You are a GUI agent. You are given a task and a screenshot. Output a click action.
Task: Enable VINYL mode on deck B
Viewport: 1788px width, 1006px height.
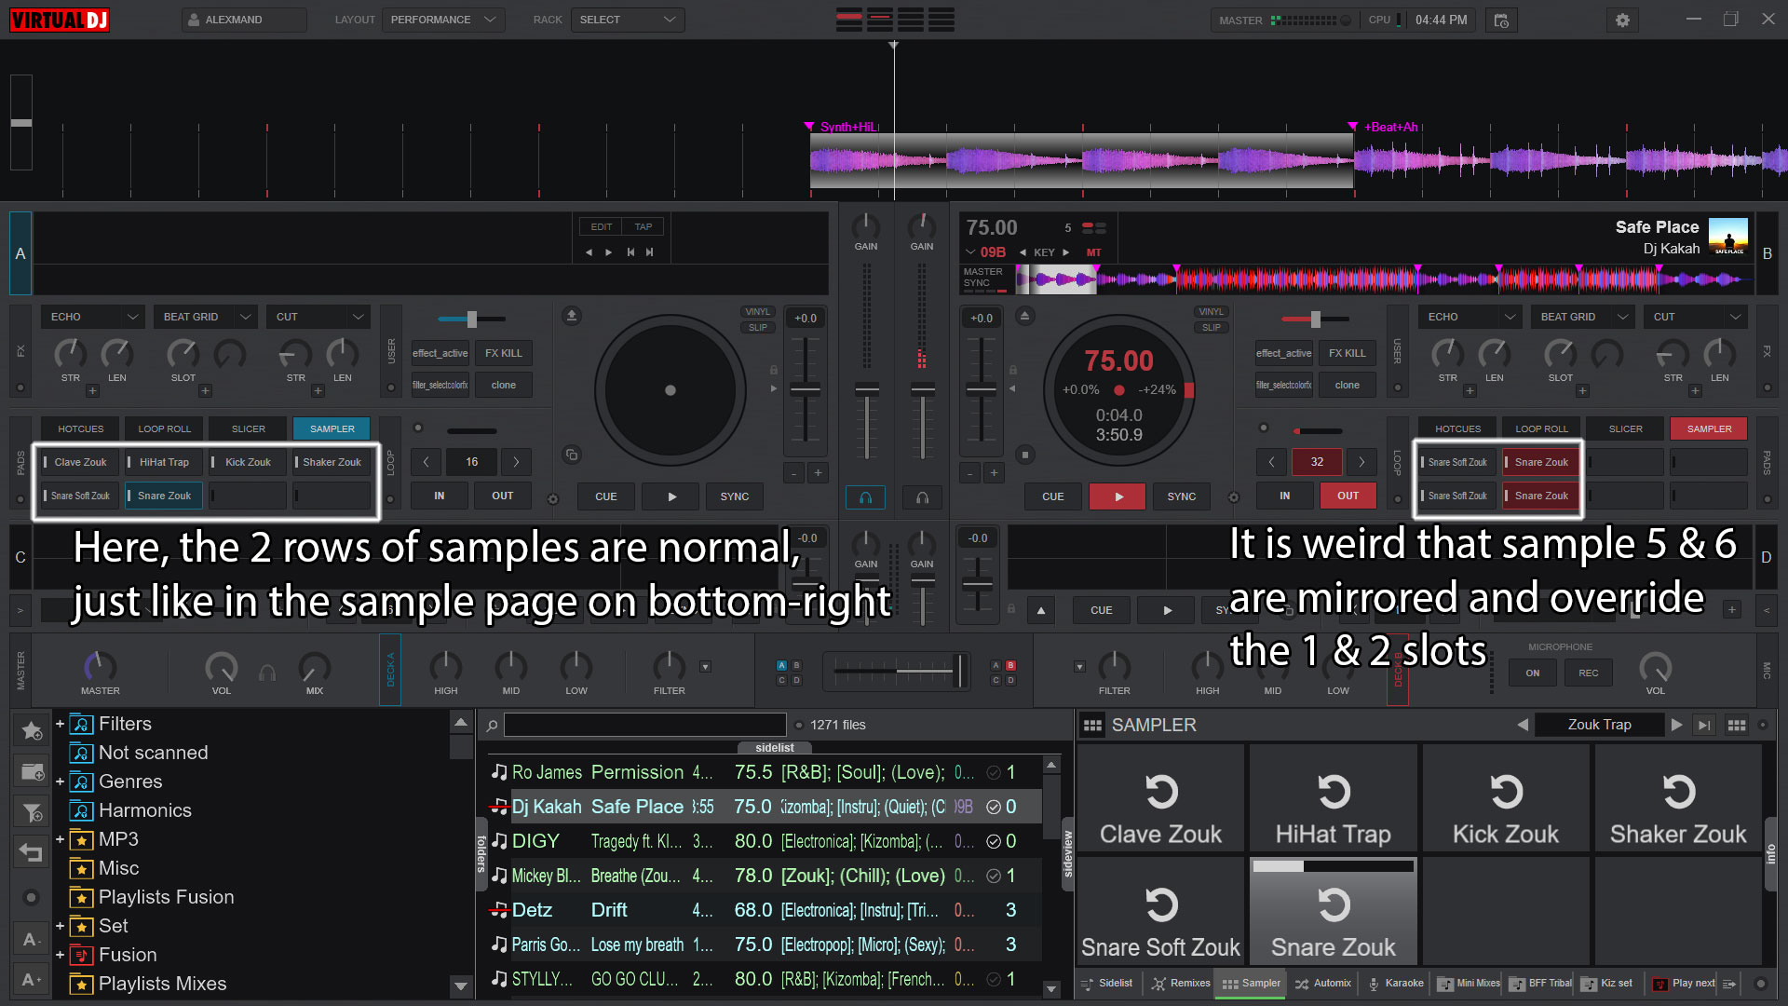click(1211, 312)
